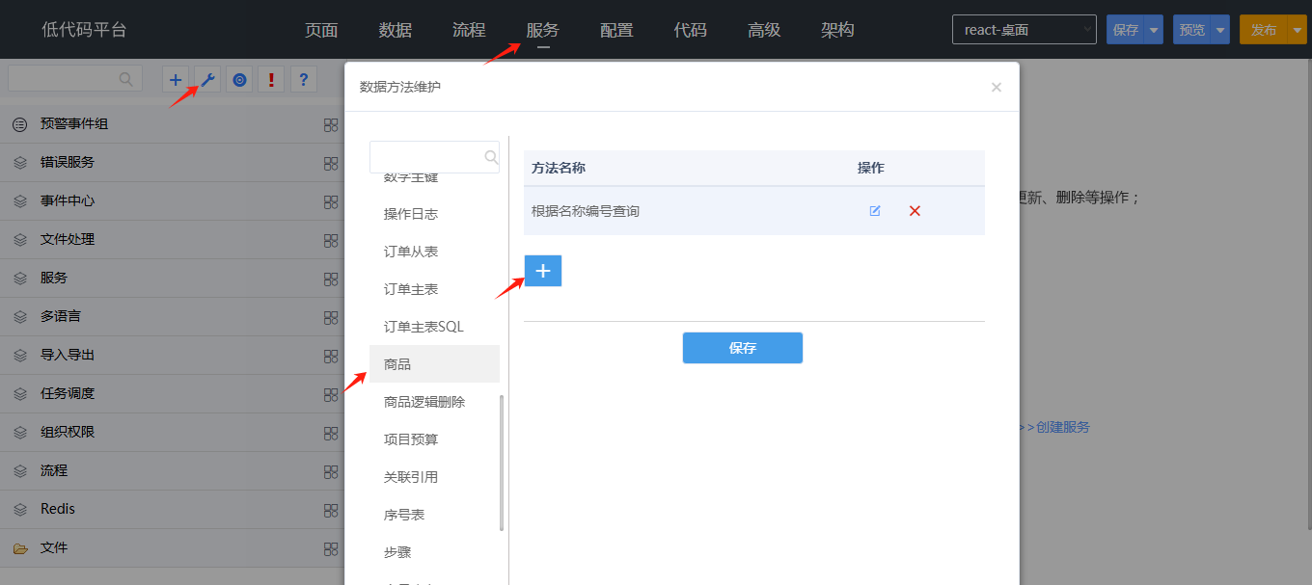1312x585 pixels.
Task: Click grid icon on 错误服务 row
Action: pyautogui.click(x=331, y=163)
